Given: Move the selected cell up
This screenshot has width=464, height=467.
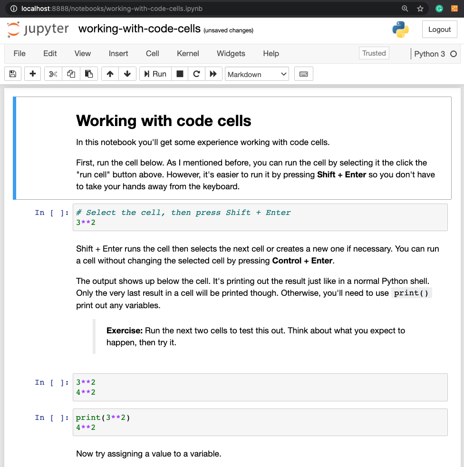Looking at the screenshot, I should [x=109, y=74].
